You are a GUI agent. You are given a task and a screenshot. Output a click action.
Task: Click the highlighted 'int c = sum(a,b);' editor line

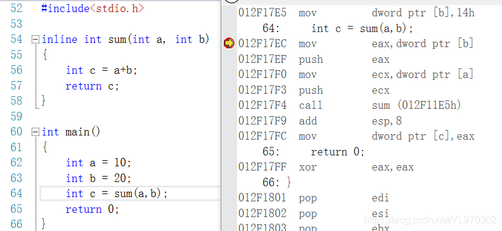click(x=130, y=194)
